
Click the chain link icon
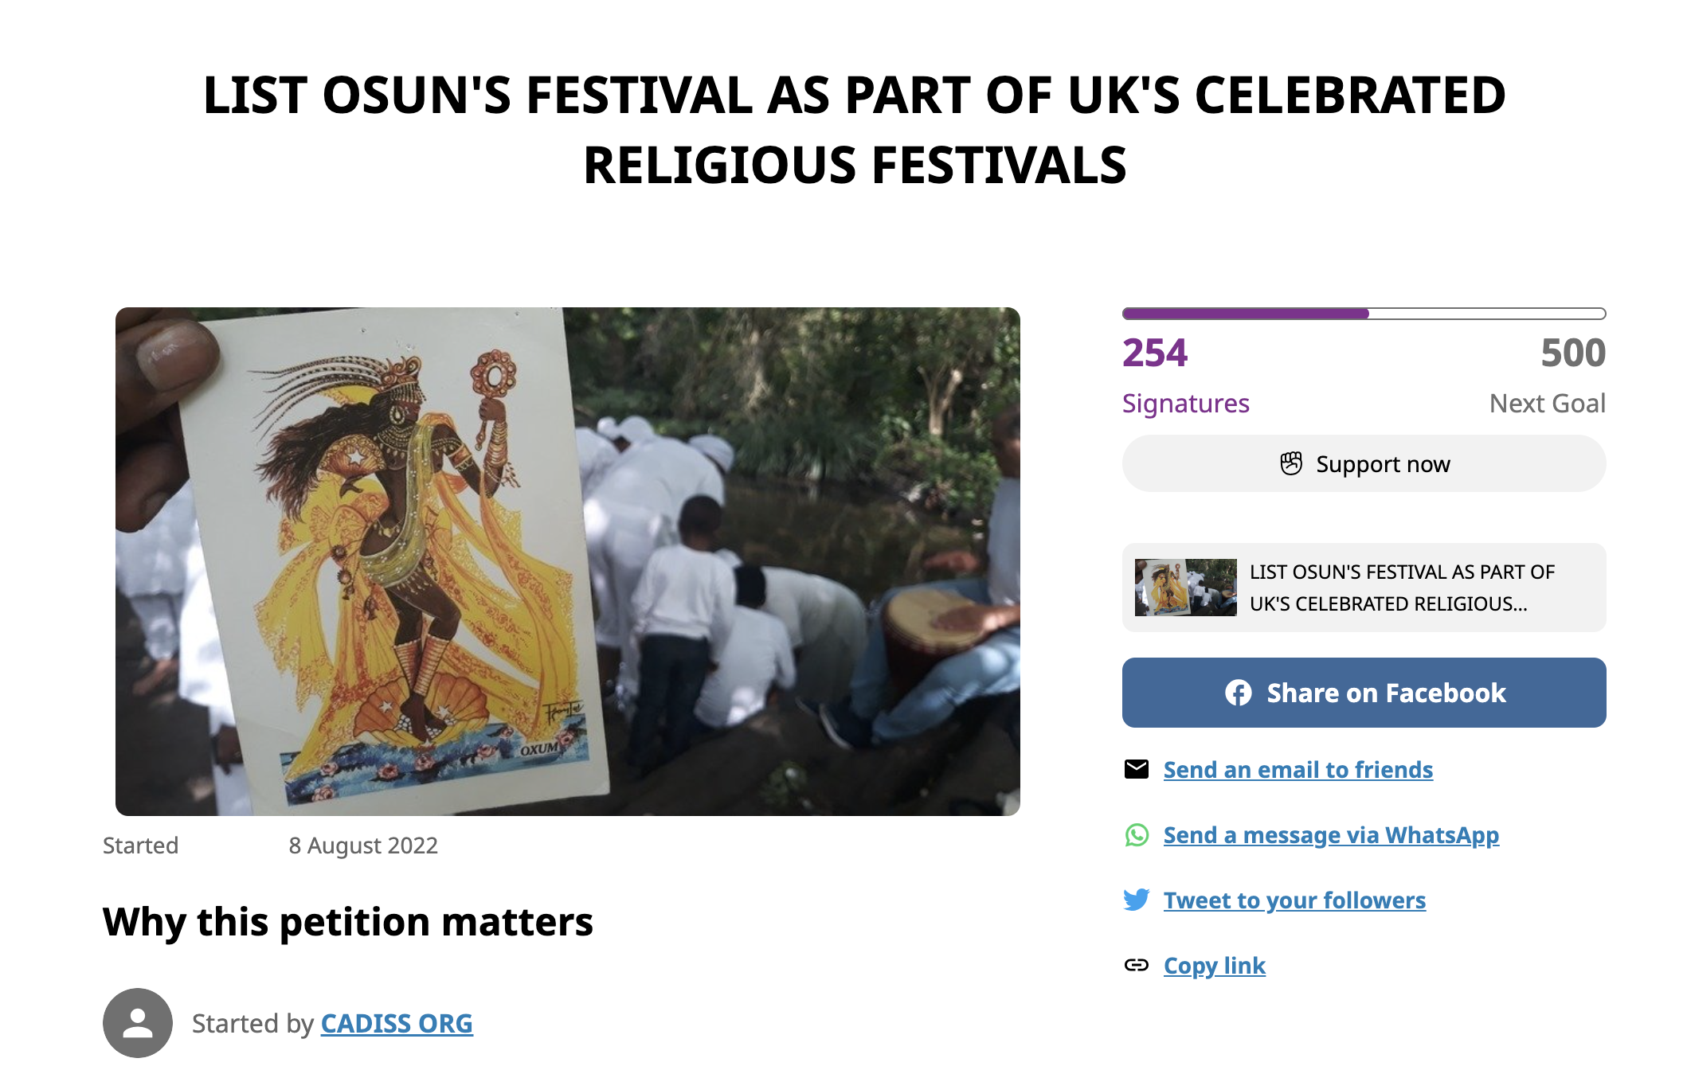click(x=1137, y=965)
